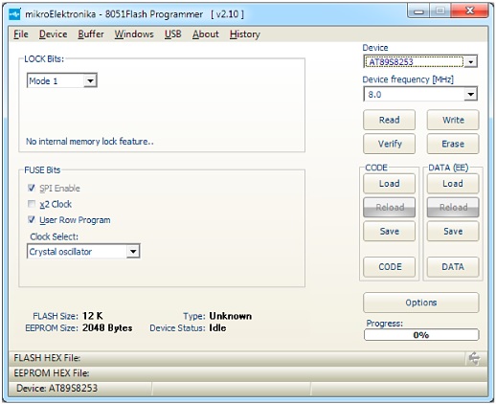Click the Verify button
The width and height of the screenshot is (496, 404).
pyautogui.click(x=389, y=144)
